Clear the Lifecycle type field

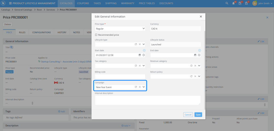click(x=139, y=44)
